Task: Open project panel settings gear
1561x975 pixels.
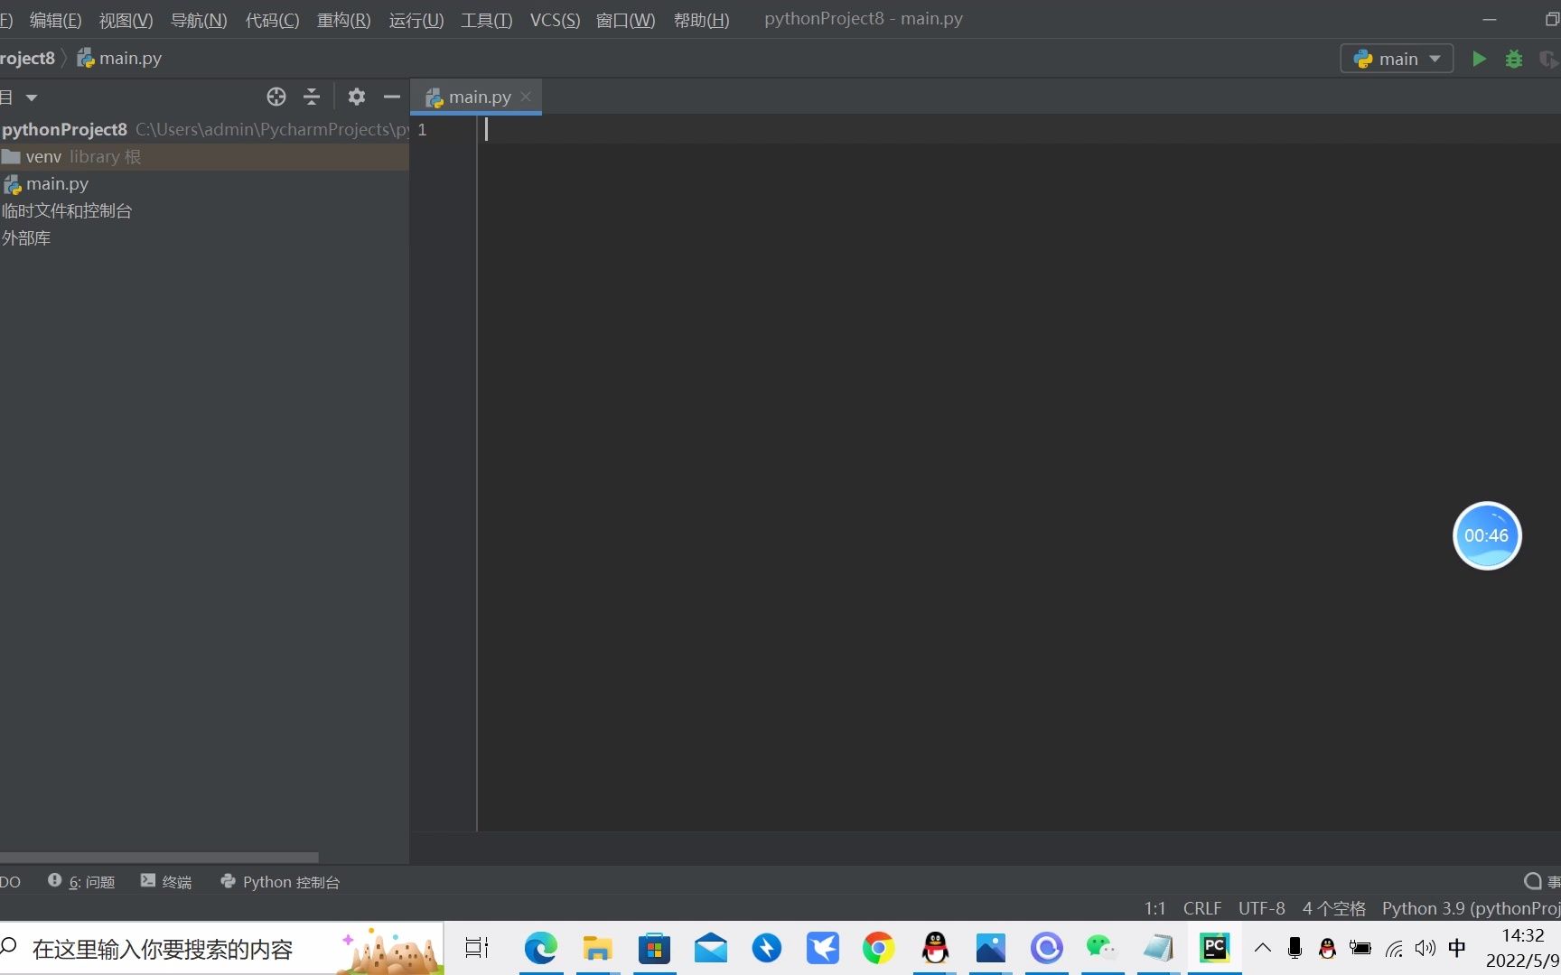Action: (357, 97)
